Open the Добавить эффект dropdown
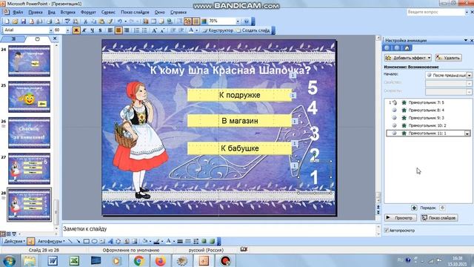Viewport: 474px width, 267px height. pyautogui.click(x=408, y=58)
